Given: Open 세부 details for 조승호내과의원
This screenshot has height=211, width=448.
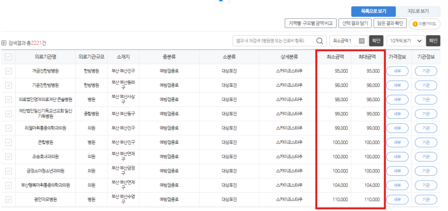Looking at the screenshot, I should pos(397,157).
